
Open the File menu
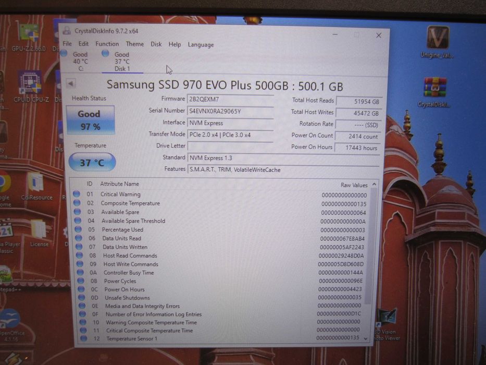pyautogui.click(x=67, y=44)
